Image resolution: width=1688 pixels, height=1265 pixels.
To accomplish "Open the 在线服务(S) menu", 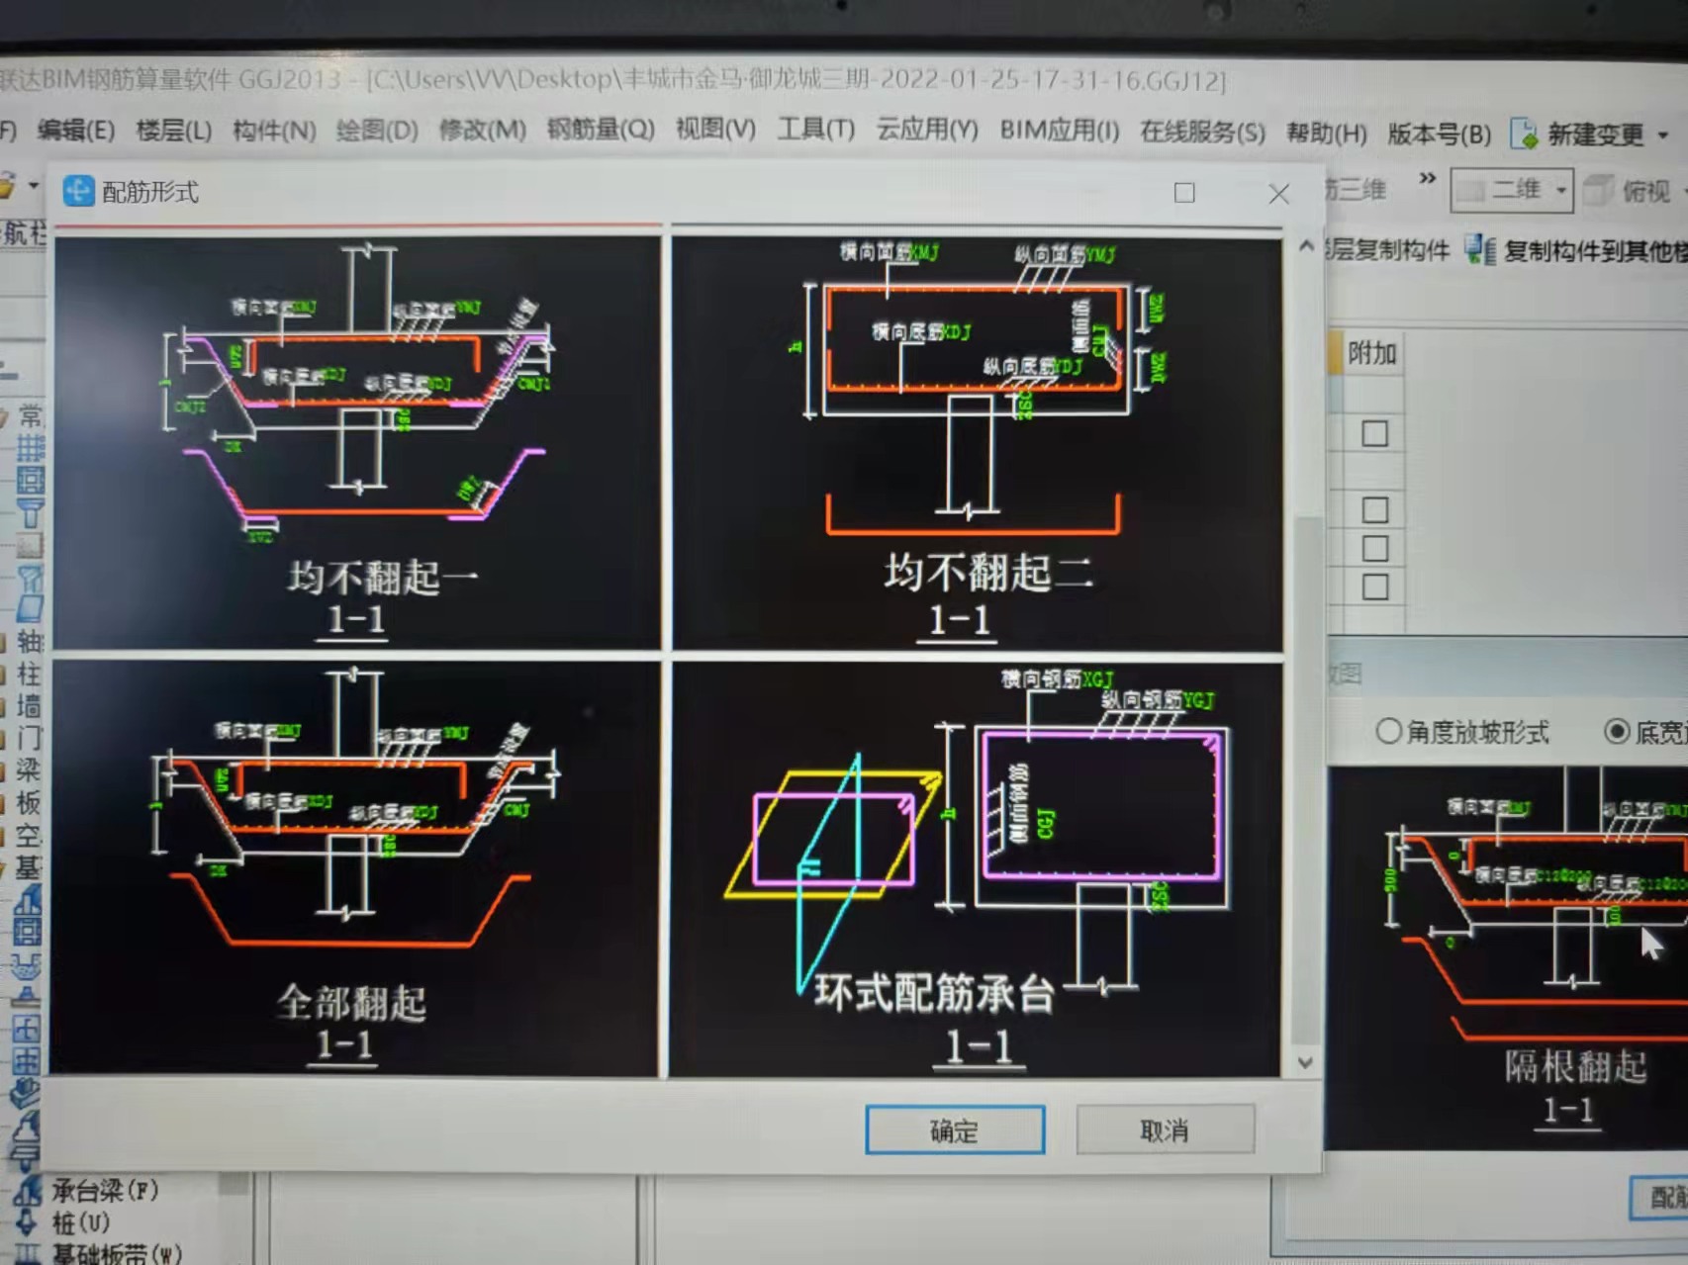I will 1202,132.
